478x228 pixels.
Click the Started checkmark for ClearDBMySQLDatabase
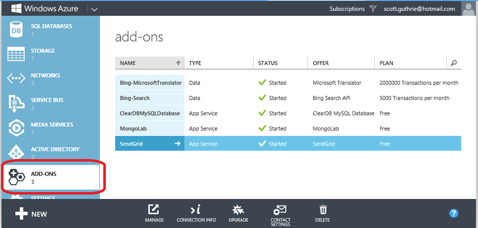[262, 113]
